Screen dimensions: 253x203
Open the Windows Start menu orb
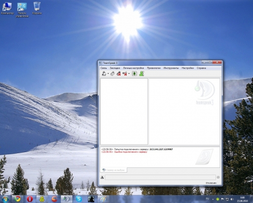[6, 199]
